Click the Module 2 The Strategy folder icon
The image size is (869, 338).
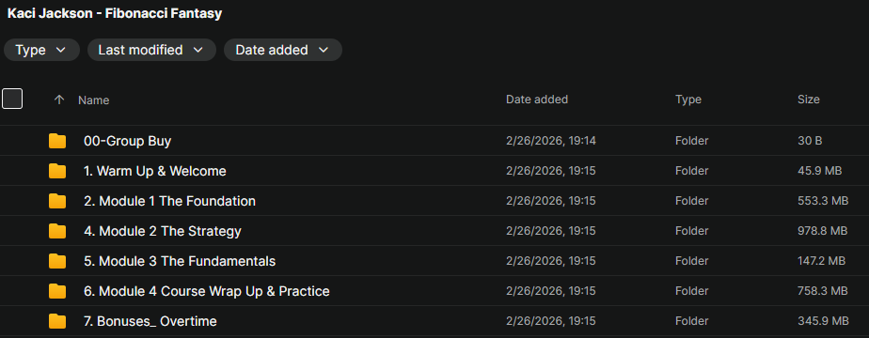tap(57, 231)
